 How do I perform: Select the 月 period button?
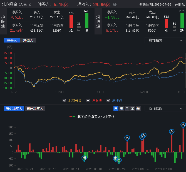pos(127,109)
